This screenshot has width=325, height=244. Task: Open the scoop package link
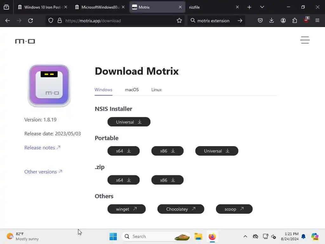pyautogui.click(x=234, y=209)
